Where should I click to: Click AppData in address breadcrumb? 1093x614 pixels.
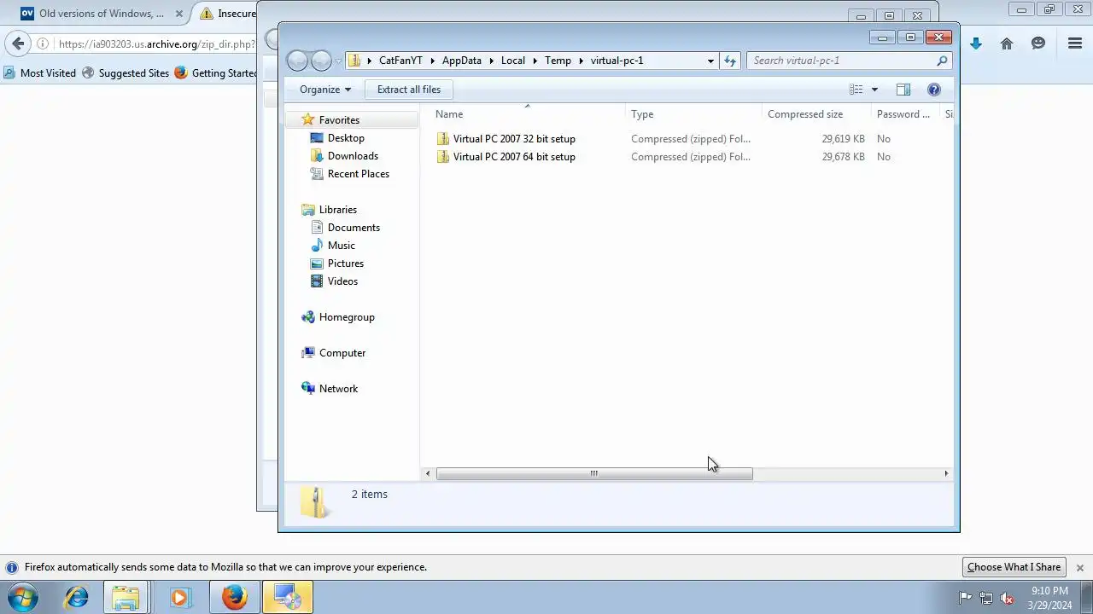click(x=462, y=61)
